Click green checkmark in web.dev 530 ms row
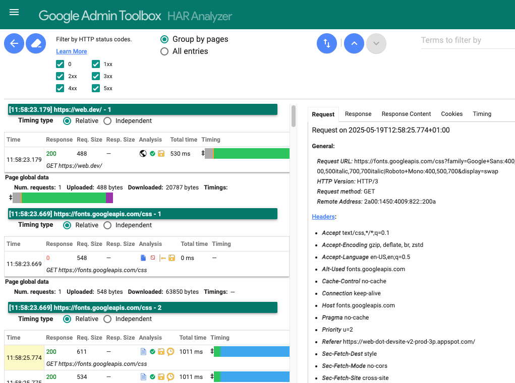 tap(152, 154)
